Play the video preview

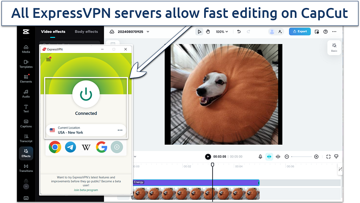(x=208, y=157)
